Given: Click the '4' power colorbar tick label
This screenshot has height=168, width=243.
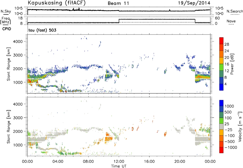Looking at the screenshot, I should click(225, 84).
